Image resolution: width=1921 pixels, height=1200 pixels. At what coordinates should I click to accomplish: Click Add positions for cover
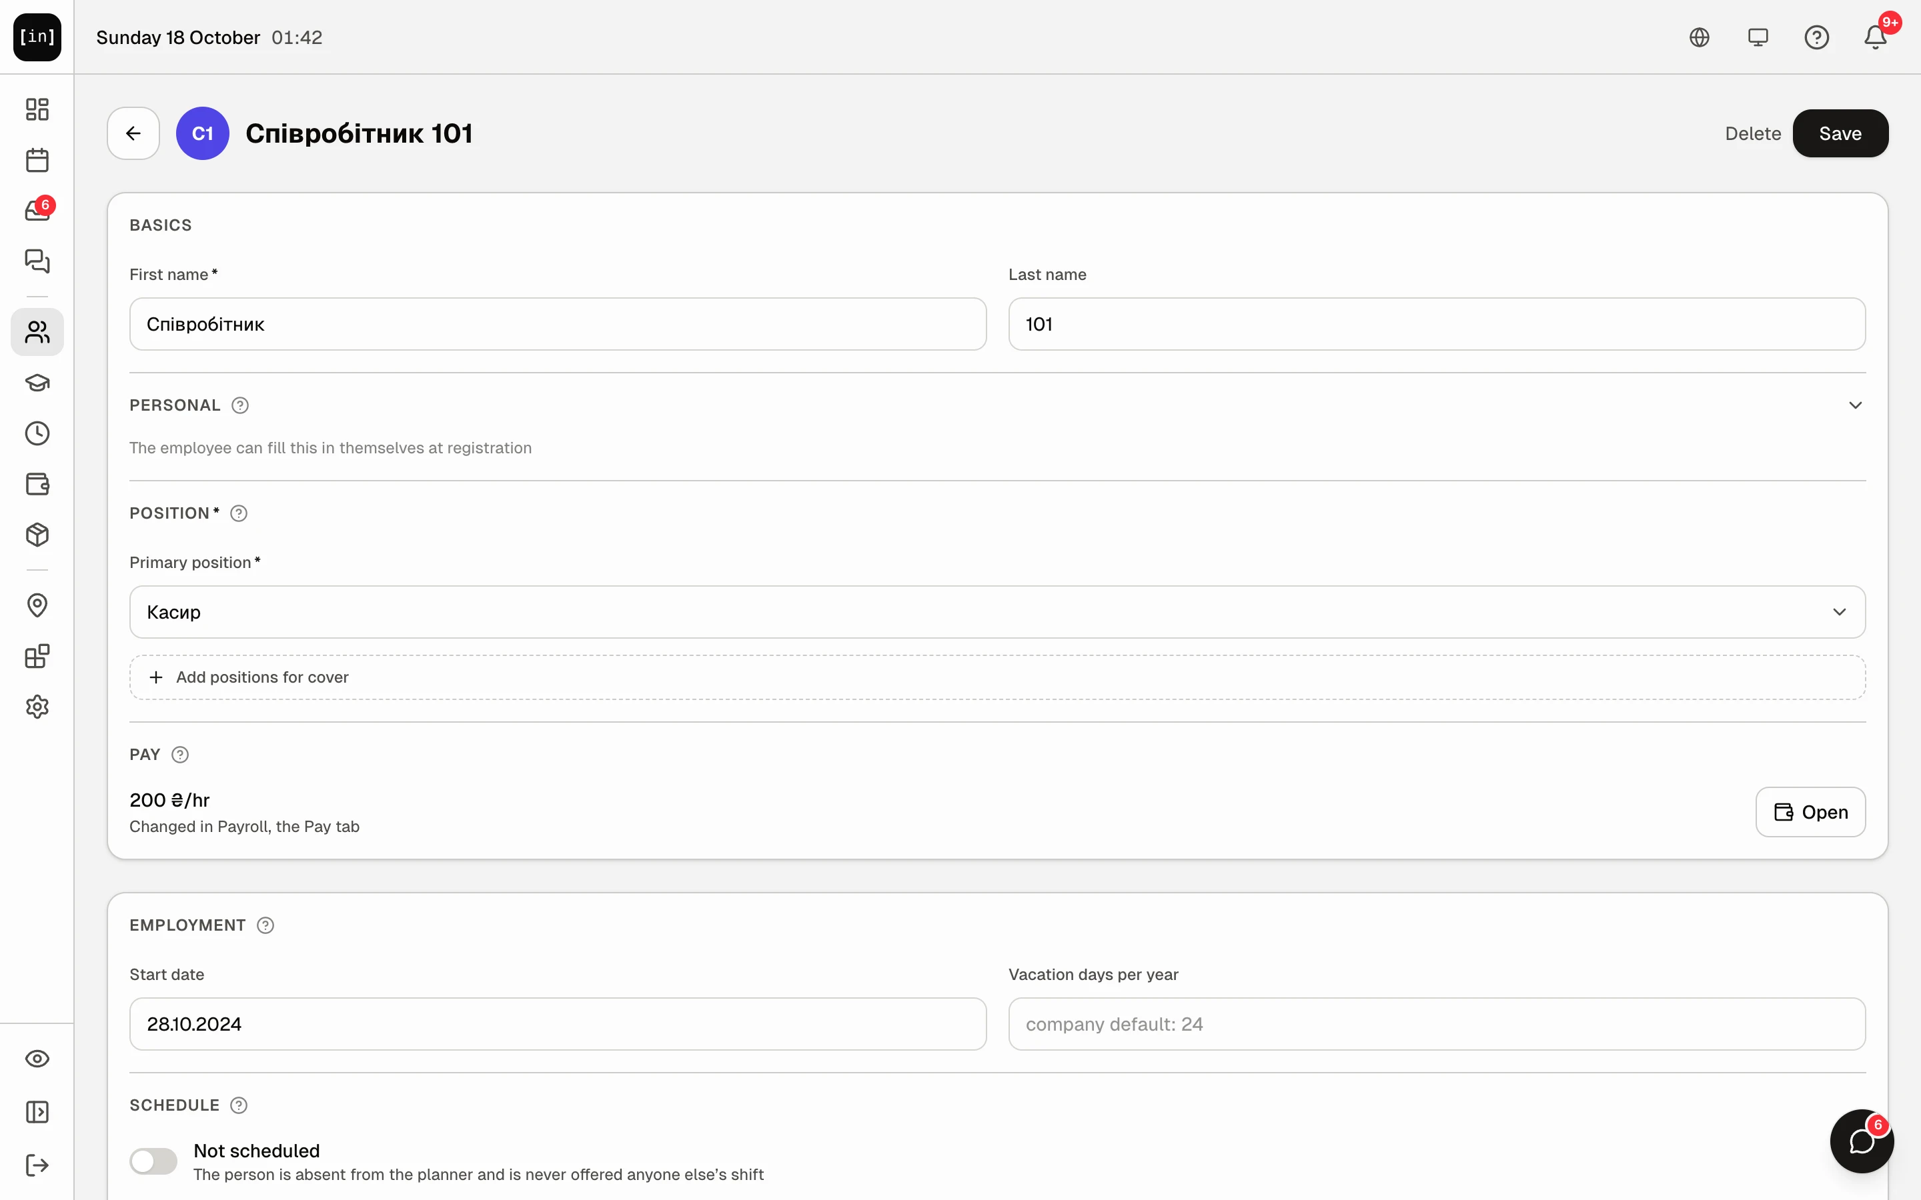point(997,677)
